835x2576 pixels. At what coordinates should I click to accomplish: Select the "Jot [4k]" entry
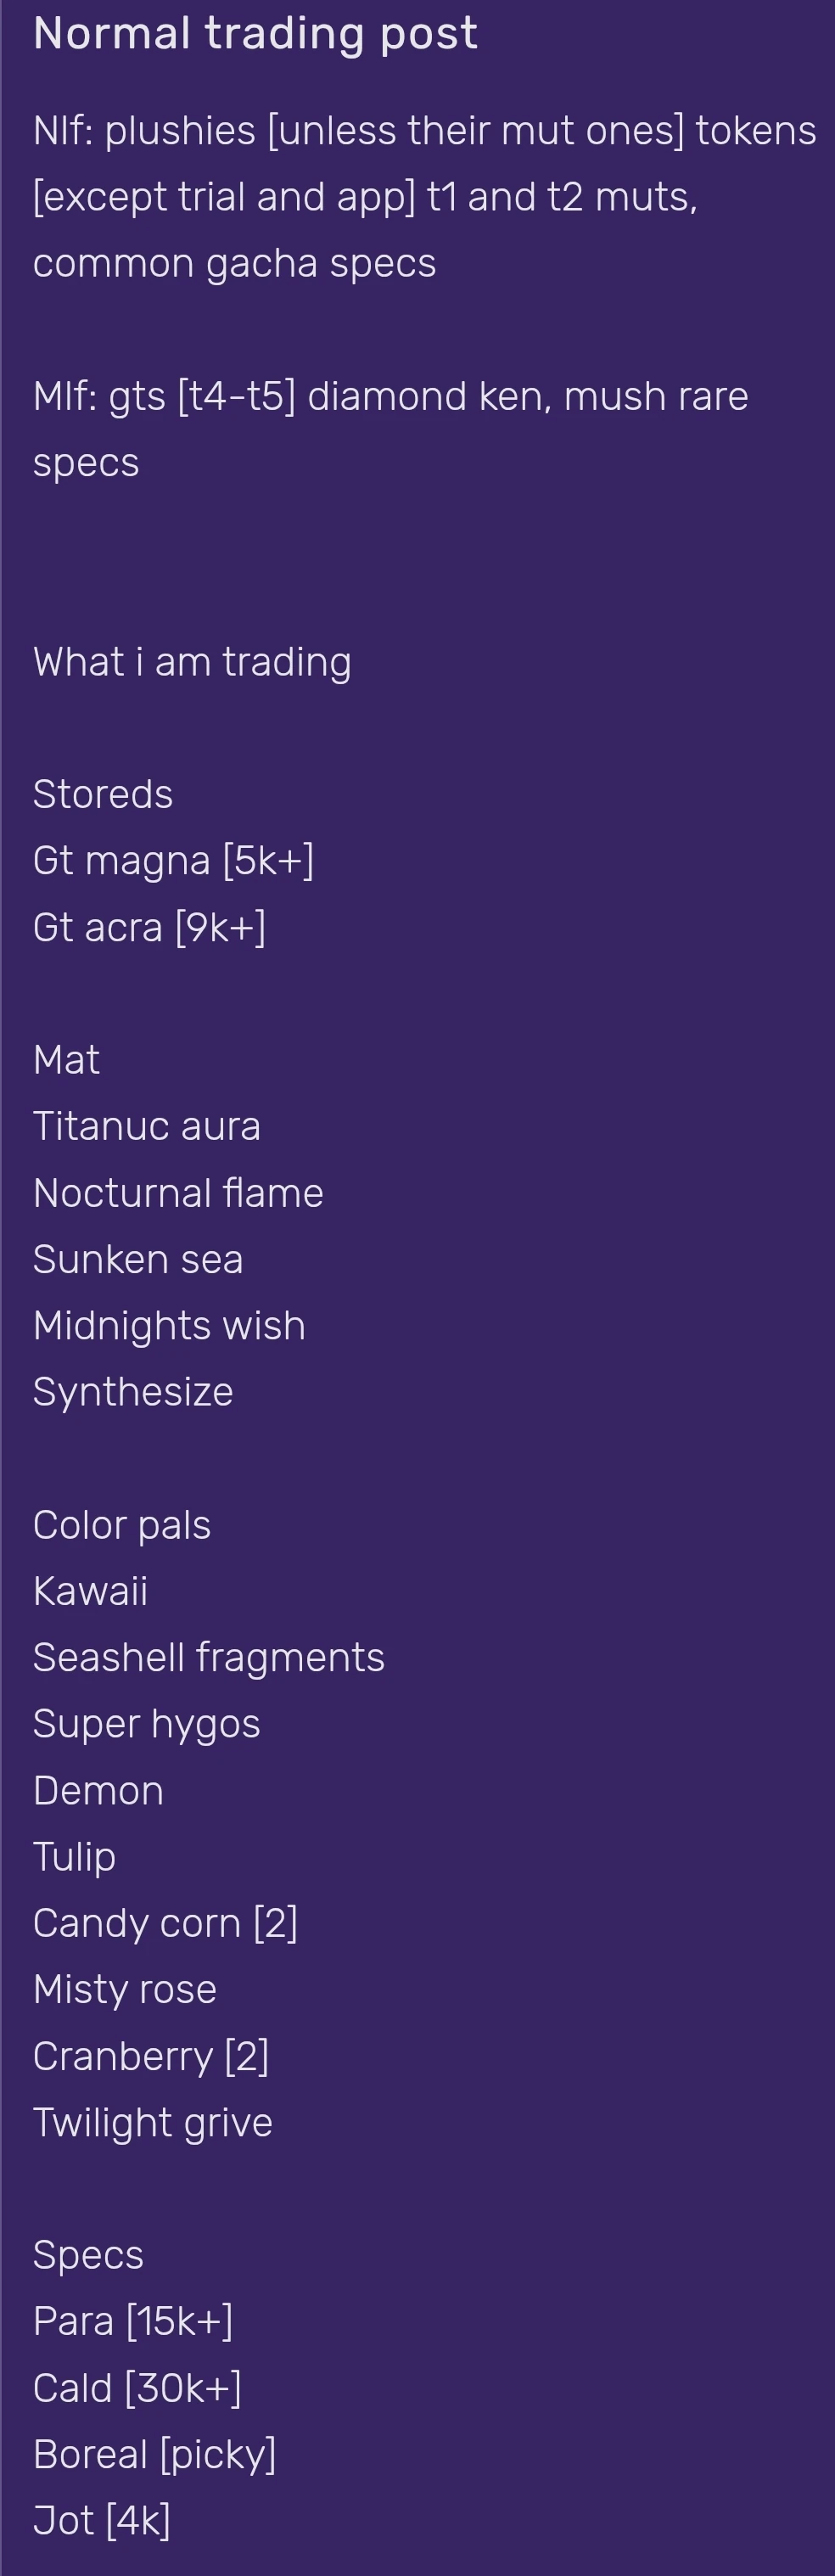point(101,2520)
